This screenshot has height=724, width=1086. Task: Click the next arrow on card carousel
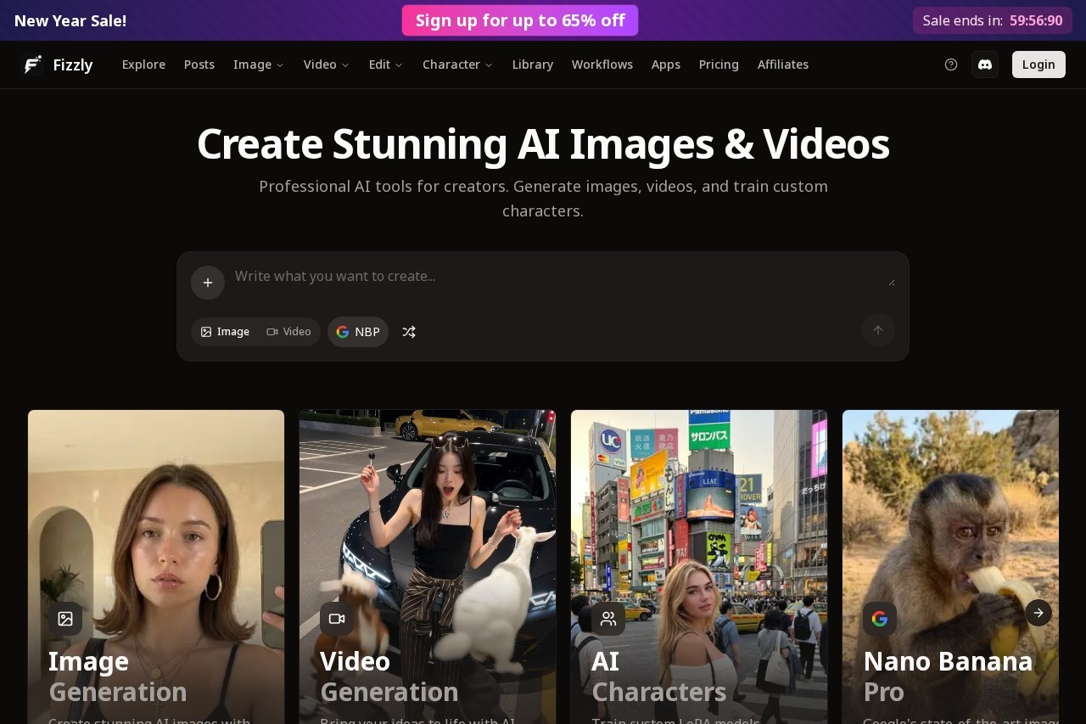click(x=1038, y=613)
